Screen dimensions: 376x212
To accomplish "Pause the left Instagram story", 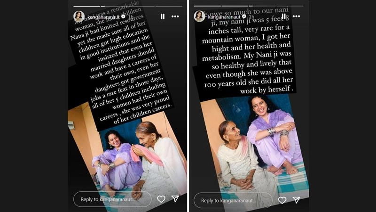I will (163, 16).
